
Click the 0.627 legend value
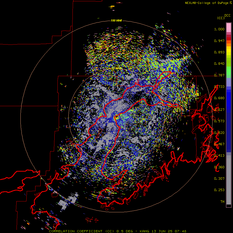[x=219, y=110]
